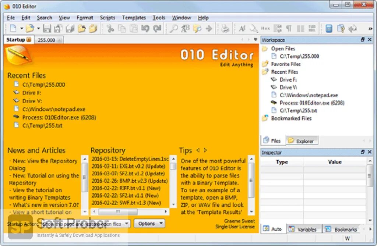The width and height of the screenshot is (377, 246).
Task: Select Drive V: in Workspace tree
Action: [x=288, y=88]
